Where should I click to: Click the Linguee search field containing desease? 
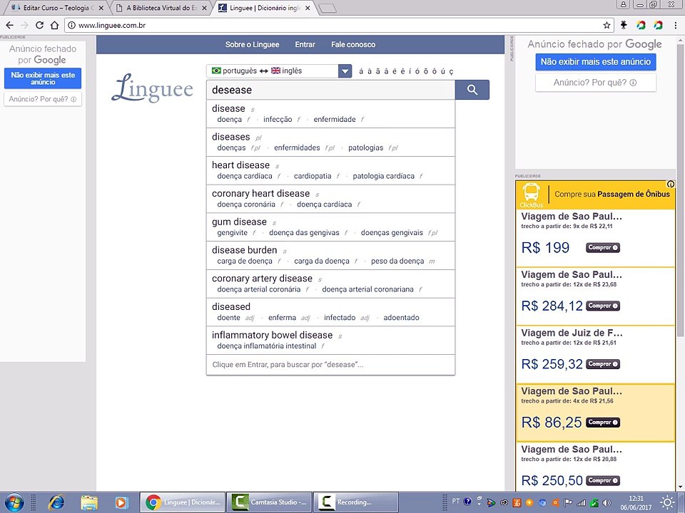[x=330, y=90]
